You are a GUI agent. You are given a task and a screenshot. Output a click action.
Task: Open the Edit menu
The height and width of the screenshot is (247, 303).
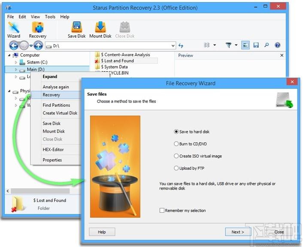pos(22,17)
